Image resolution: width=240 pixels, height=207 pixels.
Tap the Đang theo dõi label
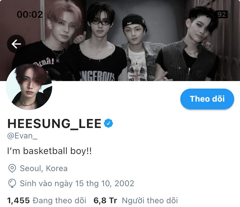point(59,200)
